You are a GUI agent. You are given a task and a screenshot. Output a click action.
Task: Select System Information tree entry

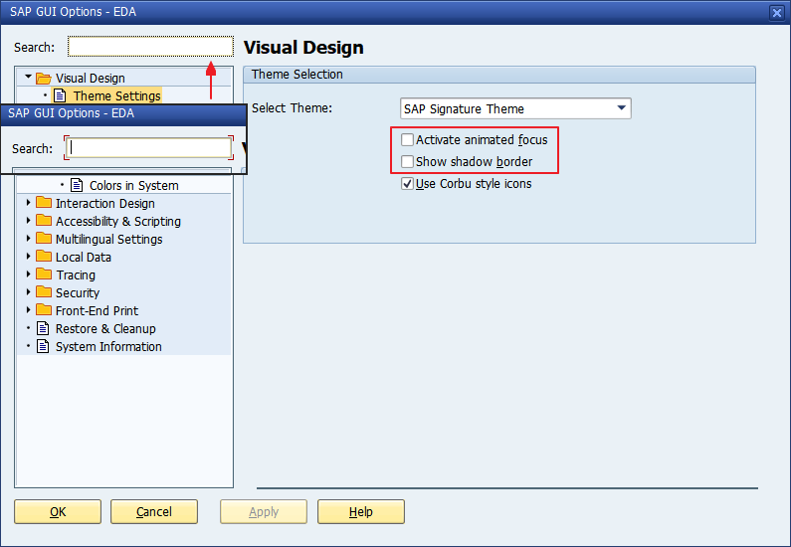pos(108,347)
